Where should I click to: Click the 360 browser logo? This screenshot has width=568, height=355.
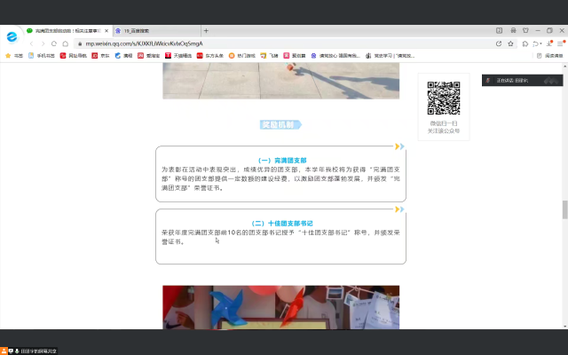12,36
